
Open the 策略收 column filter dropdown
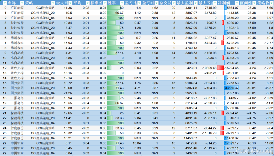[271, 3]
